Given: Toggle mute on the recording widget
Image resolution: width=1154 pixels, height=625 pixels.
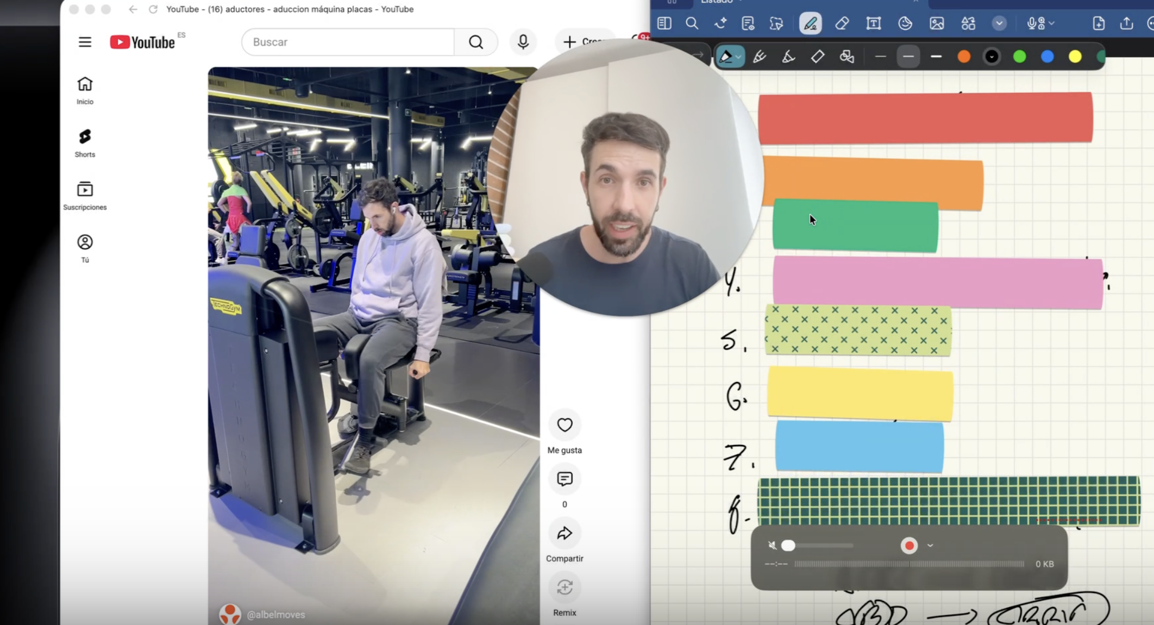Looking at the screenshot, I should (x=772, y=546).
